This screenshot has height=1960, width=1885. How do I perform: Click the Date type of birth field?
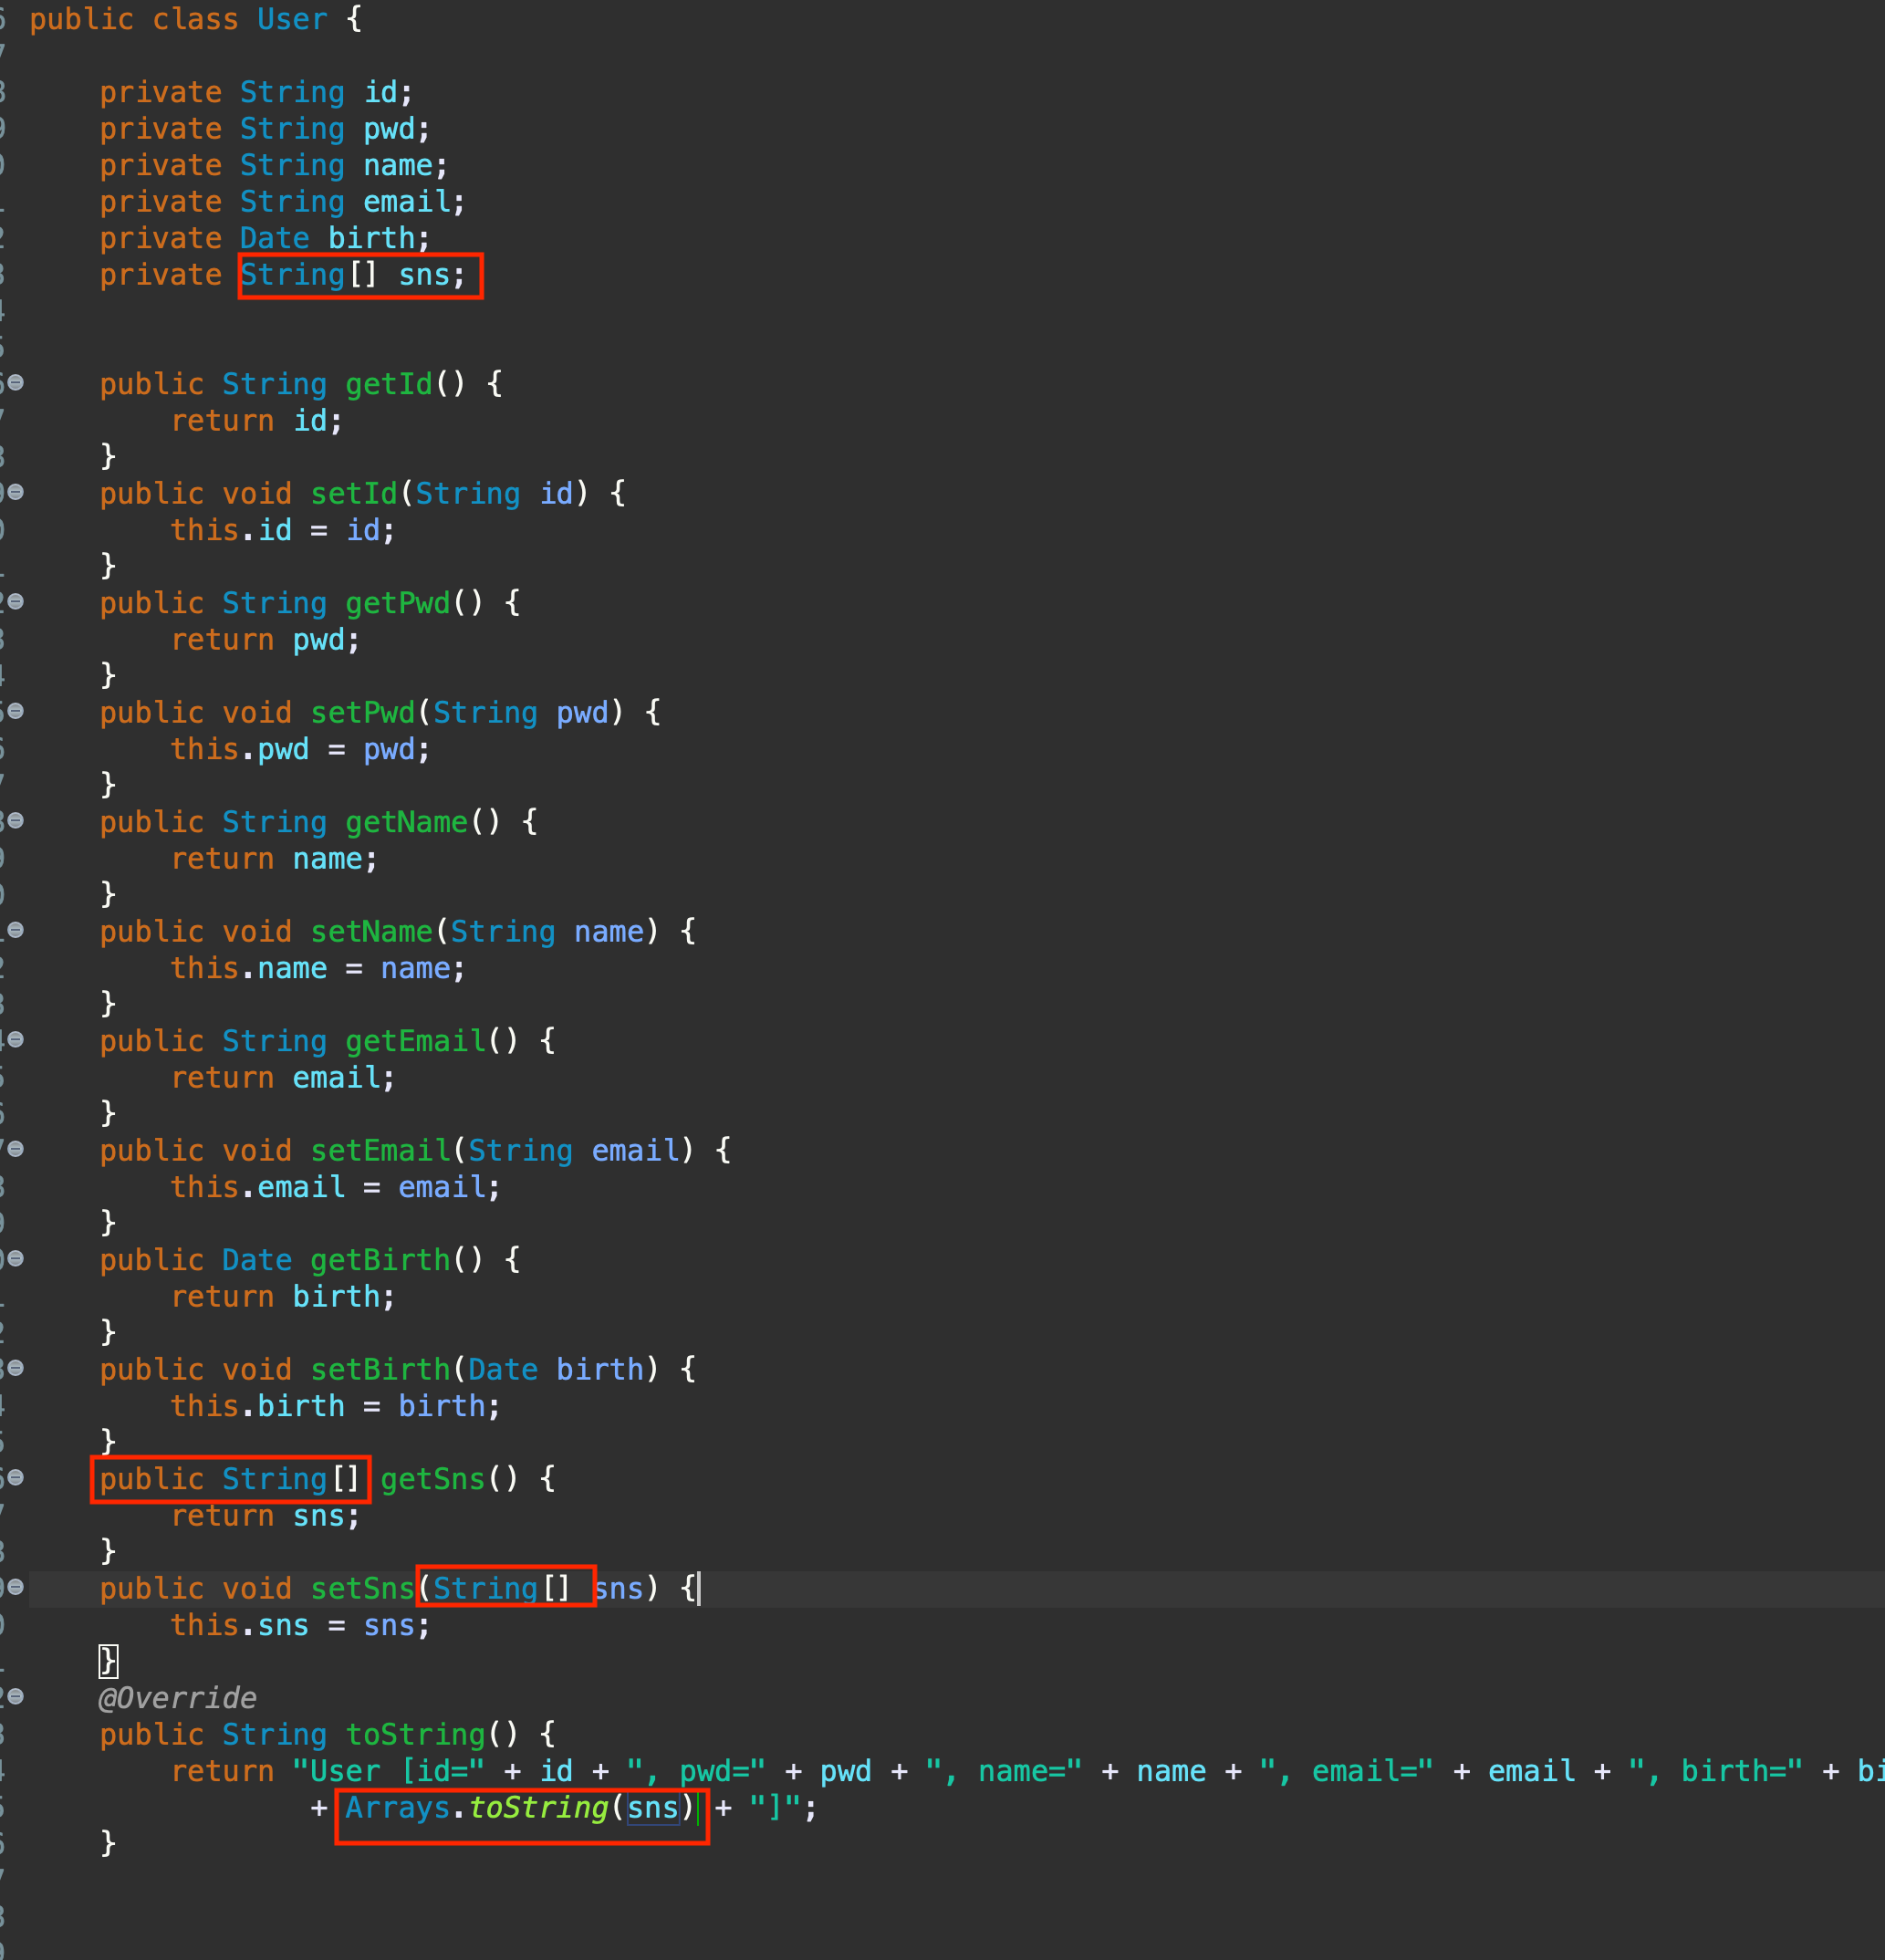[x=274, y=238]
